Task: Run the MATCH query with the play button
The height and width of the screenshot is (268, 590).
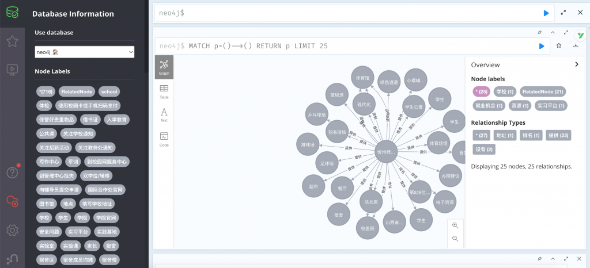Action: 542,46
